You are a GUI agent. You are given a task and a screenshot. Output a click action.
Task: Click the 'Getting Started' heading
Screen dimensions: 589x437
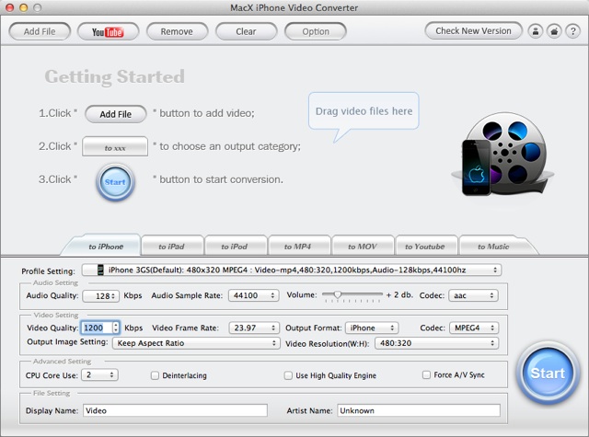114,76
